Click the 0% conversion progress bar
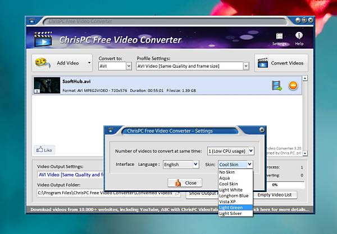This screenshot has height=234, width=337. click(285, 185)
